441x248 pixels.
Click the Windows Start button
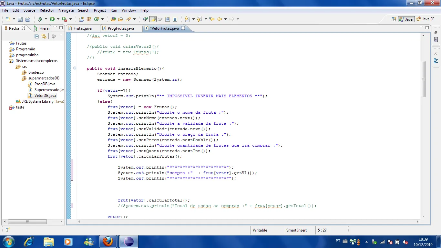point(9,241)
